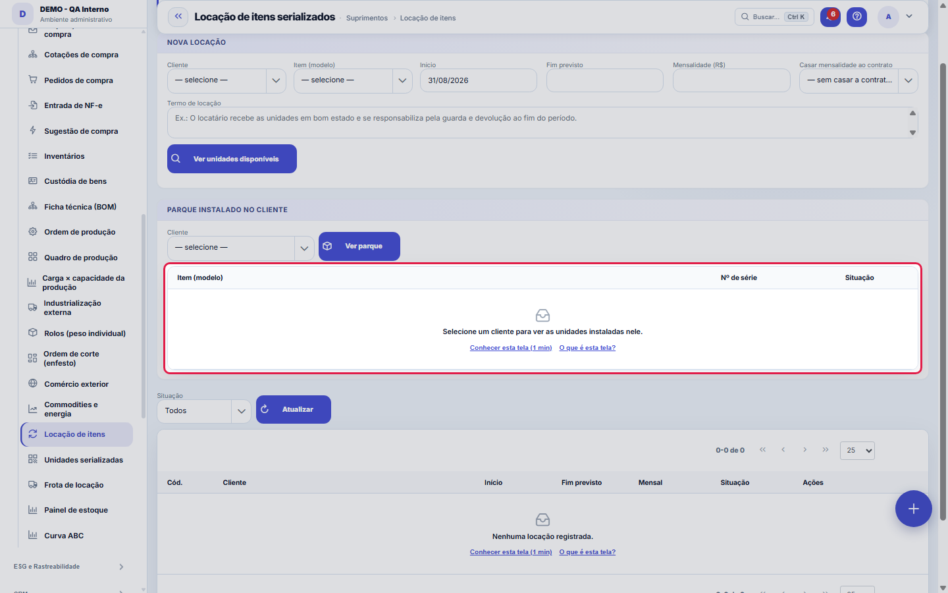Screen dimensions: 948x593
Task: Click Entrada de NF-e icon
Action: (x=33, y=105)
